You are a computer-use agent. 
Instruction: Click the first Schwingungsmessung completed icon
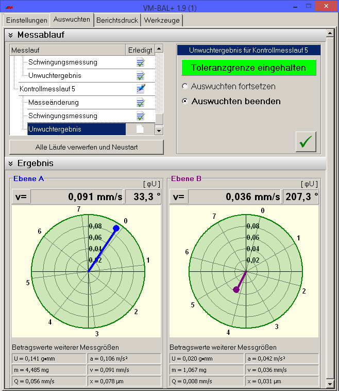pos(140,62)
